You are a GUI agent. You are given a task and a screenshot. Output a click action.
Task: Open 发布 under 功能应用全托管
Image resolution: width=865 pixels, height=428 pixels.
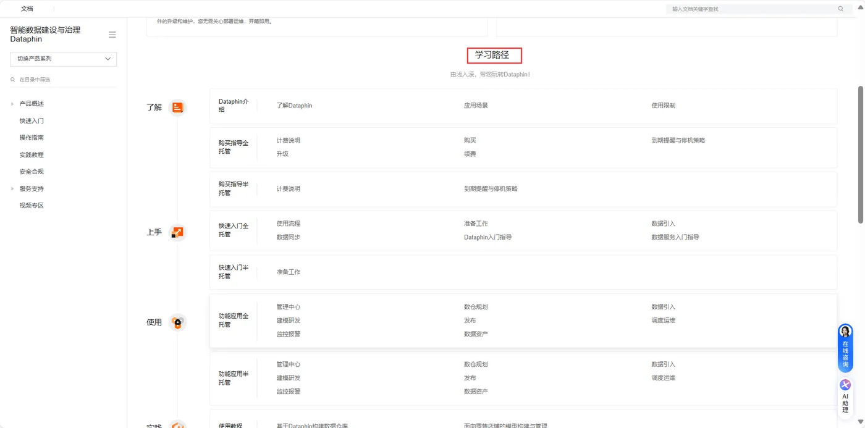point(470,321)
